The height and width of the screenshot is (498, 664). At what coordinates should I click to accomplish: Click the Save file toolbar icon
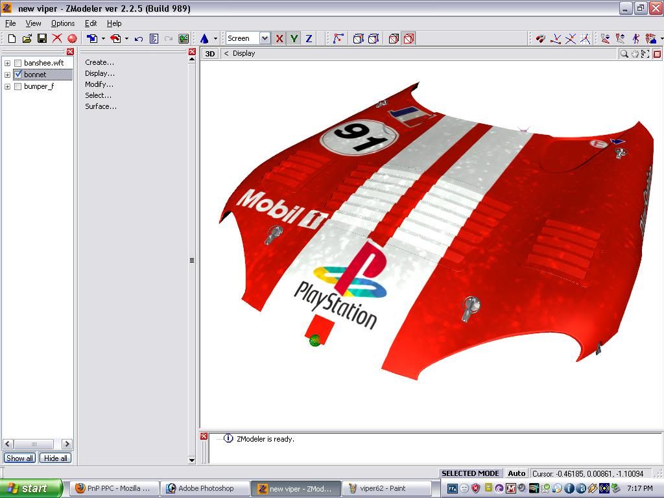click(41, 39)
